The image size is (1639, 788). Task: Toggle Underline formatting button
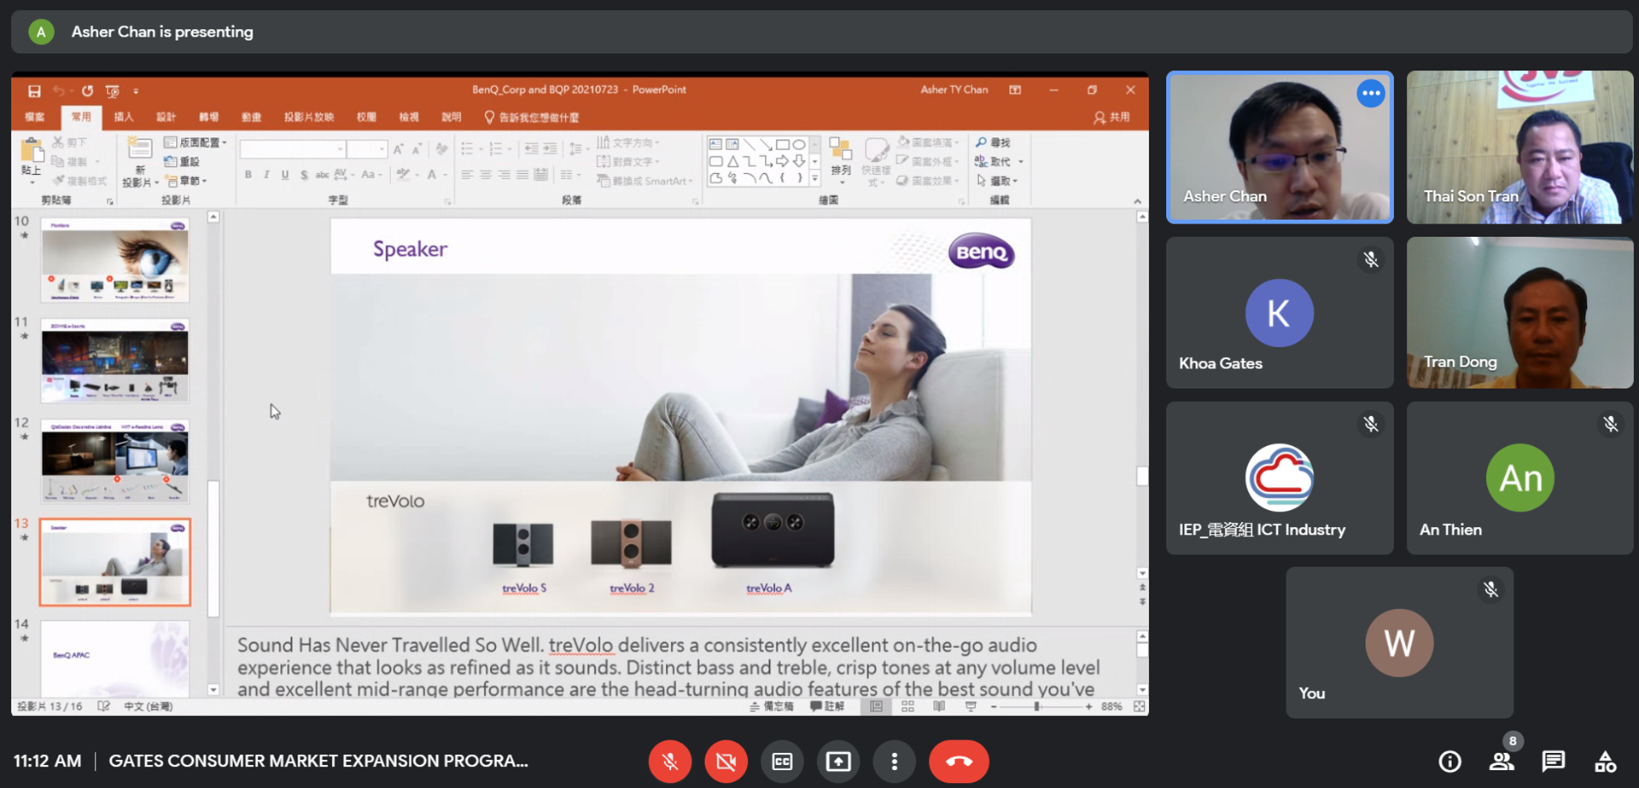pos(285,175)
